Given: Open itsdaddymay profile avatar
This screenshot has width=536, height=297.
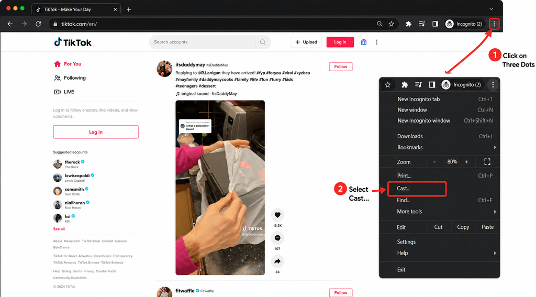Looking at the screenshot, I should click(x=164, y=69).
